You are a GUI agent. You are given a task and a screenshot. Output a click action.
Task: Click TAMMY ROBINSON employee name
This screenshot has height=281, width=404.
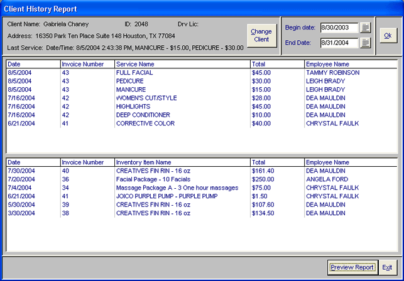(332, 73)
